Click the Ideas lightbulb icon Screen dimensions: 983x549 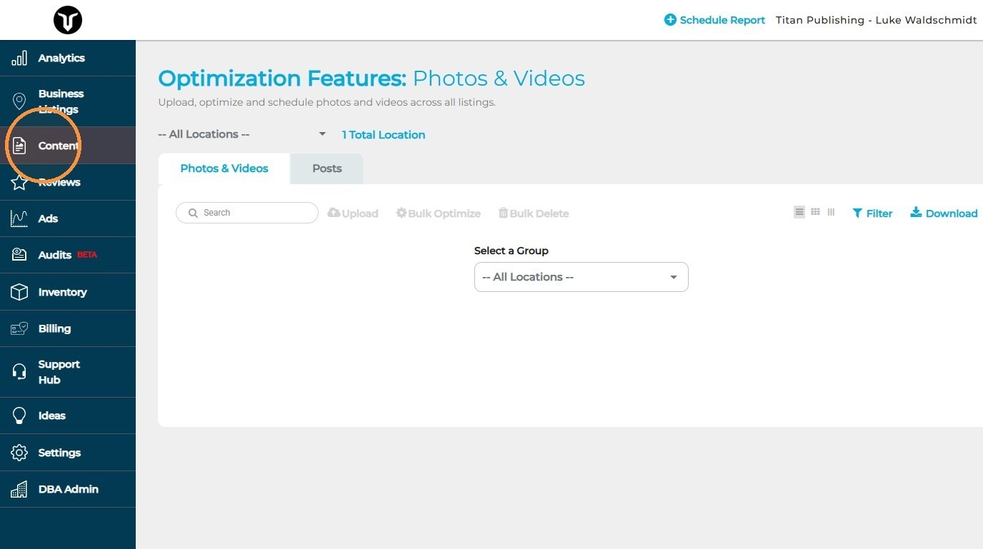(19, 416)
